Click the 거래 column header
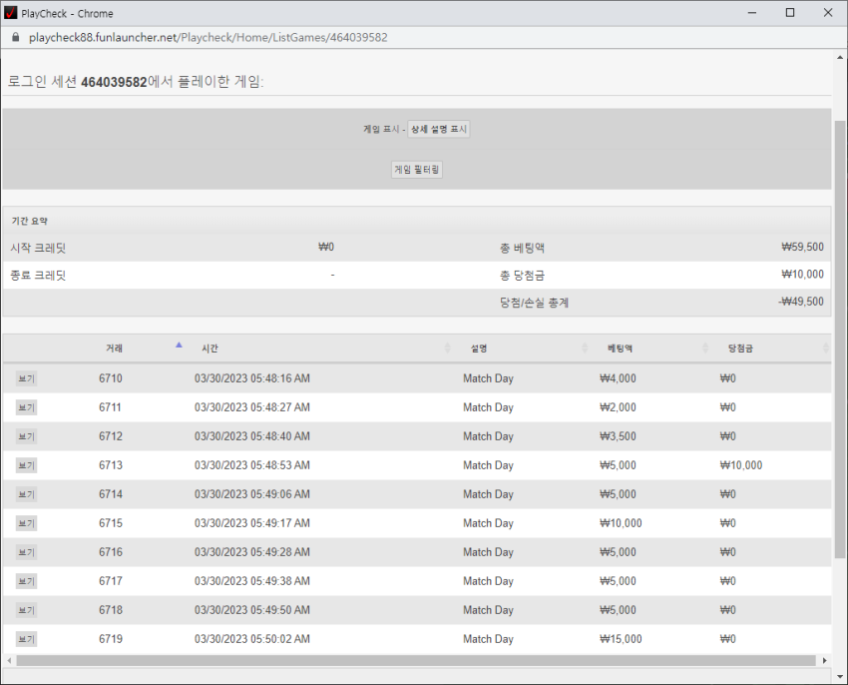The height and width of the screenshot is (685, 848). pyautogui.click(x=114, y=348)
